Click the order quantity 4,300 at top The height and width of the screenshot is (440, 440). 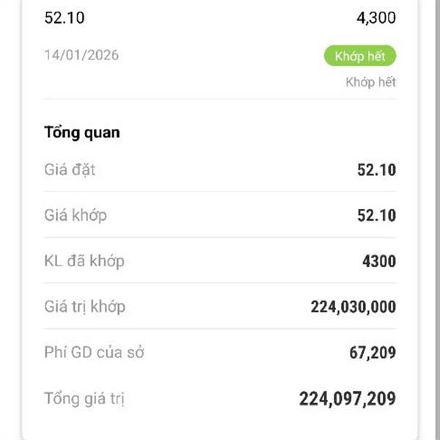(x=375, y=18)
